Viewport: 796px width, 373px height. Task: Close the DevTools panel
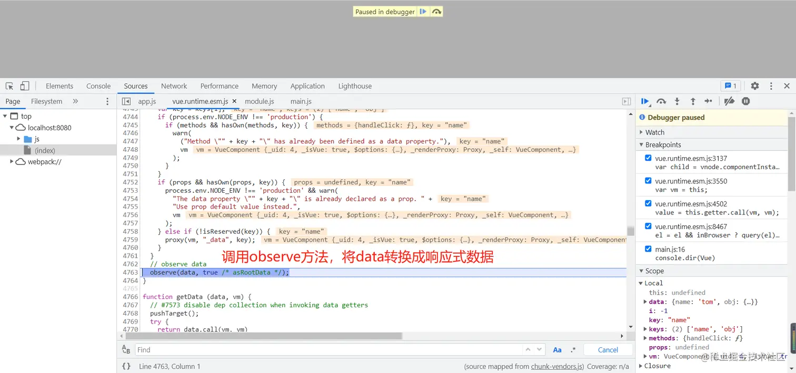787,86
